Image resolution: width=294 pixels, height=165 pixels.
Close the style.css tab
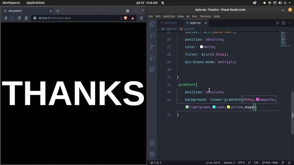(x=206, y=23)
